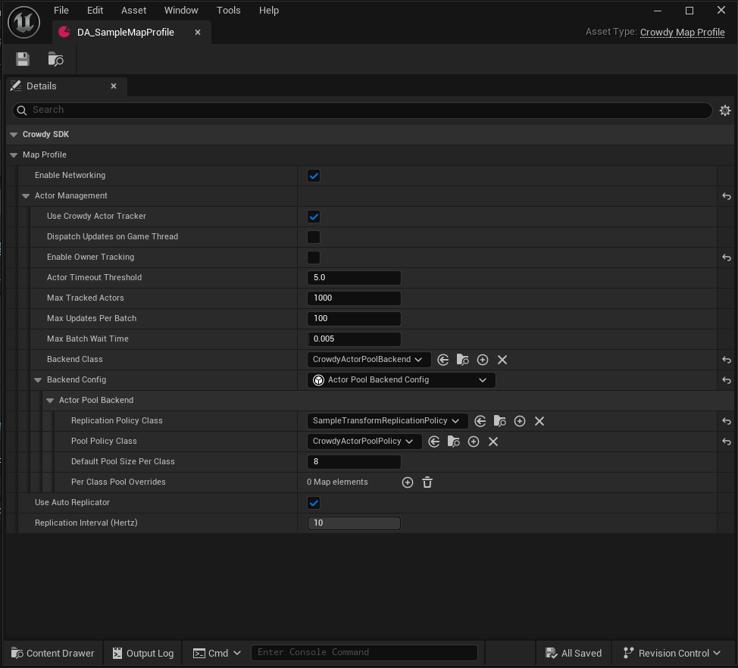Enable Dispatch Updates on Game Thread
Image resolution: width=738 pixels, height=668 pixels.
314,237
